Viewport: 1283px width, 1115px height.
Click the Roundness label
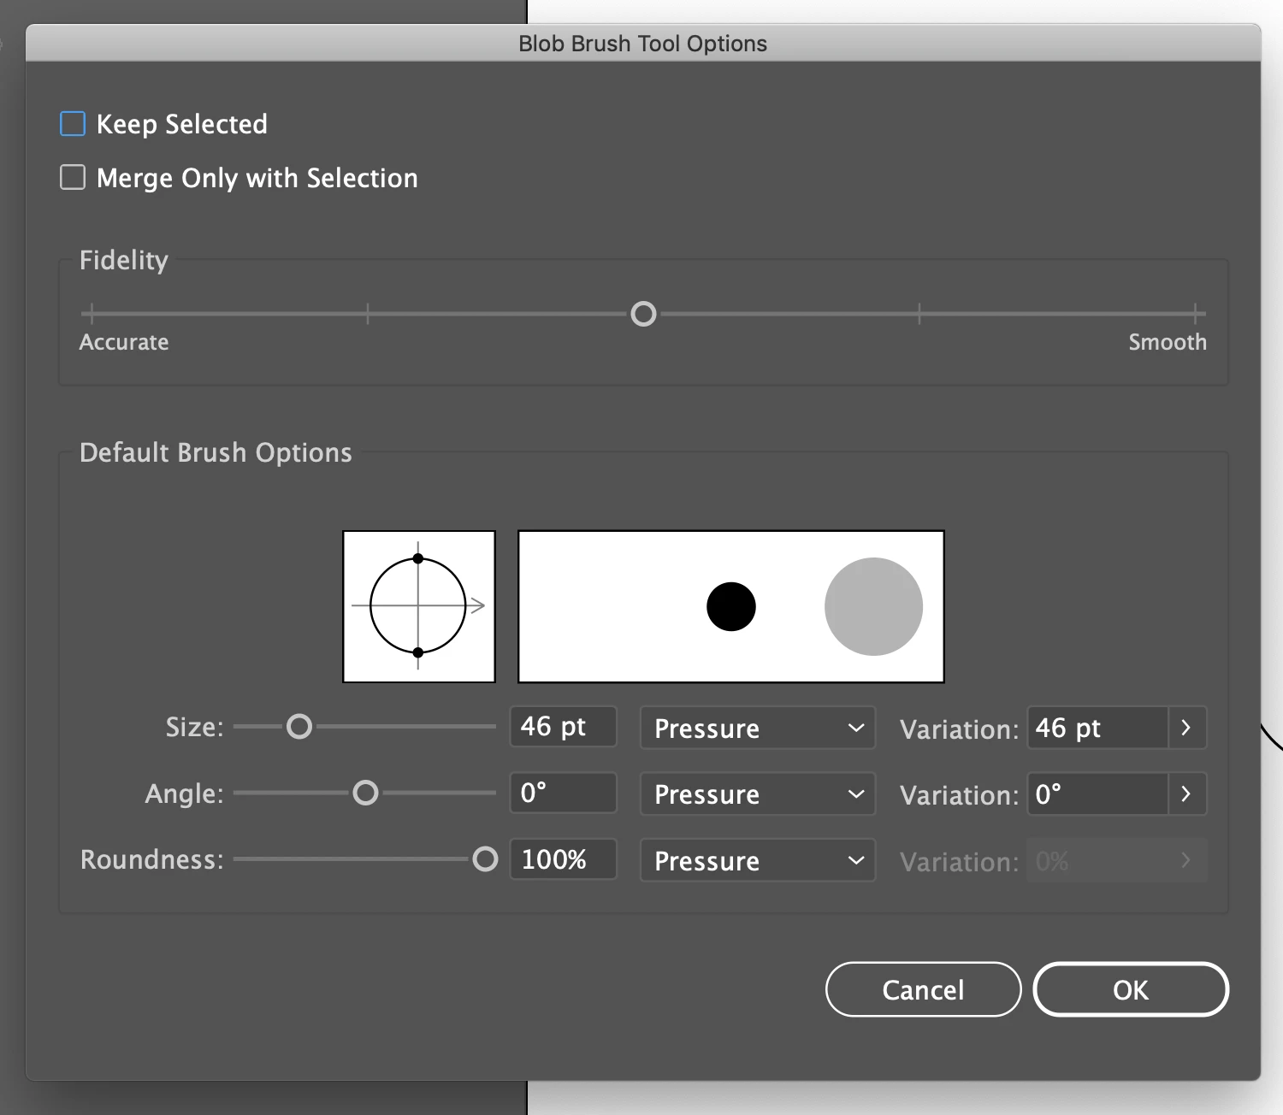[x=152, y=859]
